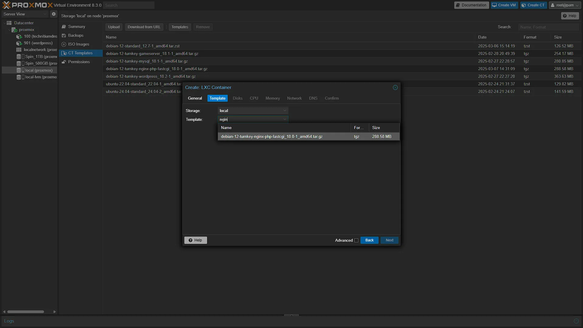583x328 pixels.
Task: Select the proxmox node icon
Action: (14, 30)
